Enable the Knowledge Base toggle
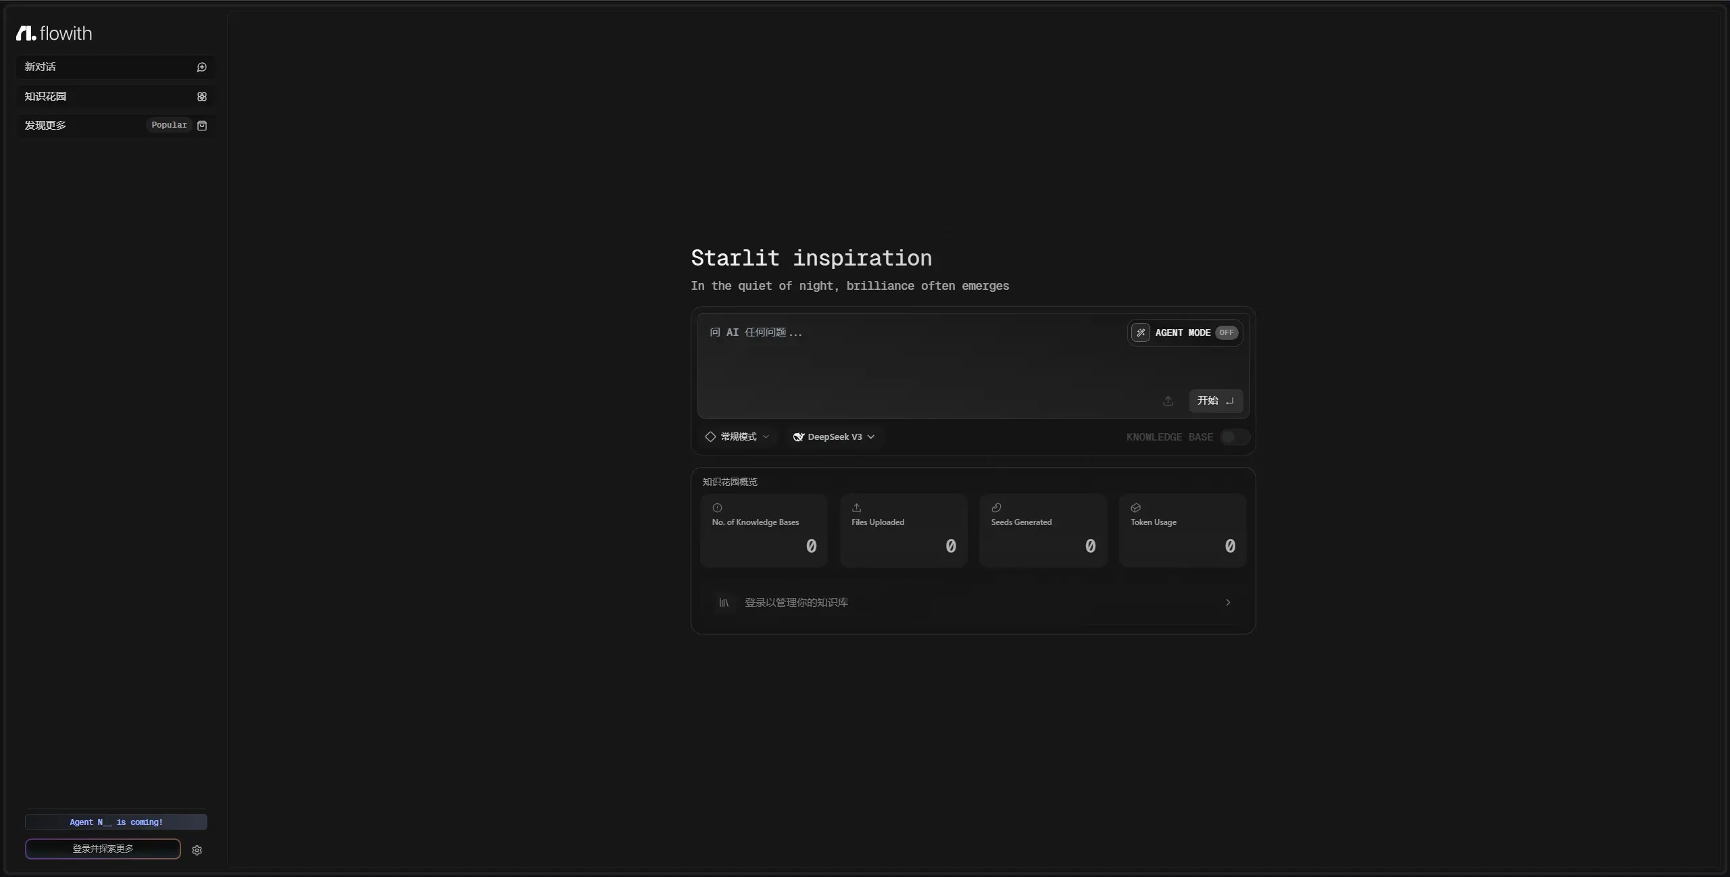 click(x=1235, y=437)
